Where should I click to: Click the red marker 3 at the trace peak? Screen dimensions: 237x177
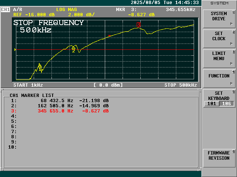[138, 25]
